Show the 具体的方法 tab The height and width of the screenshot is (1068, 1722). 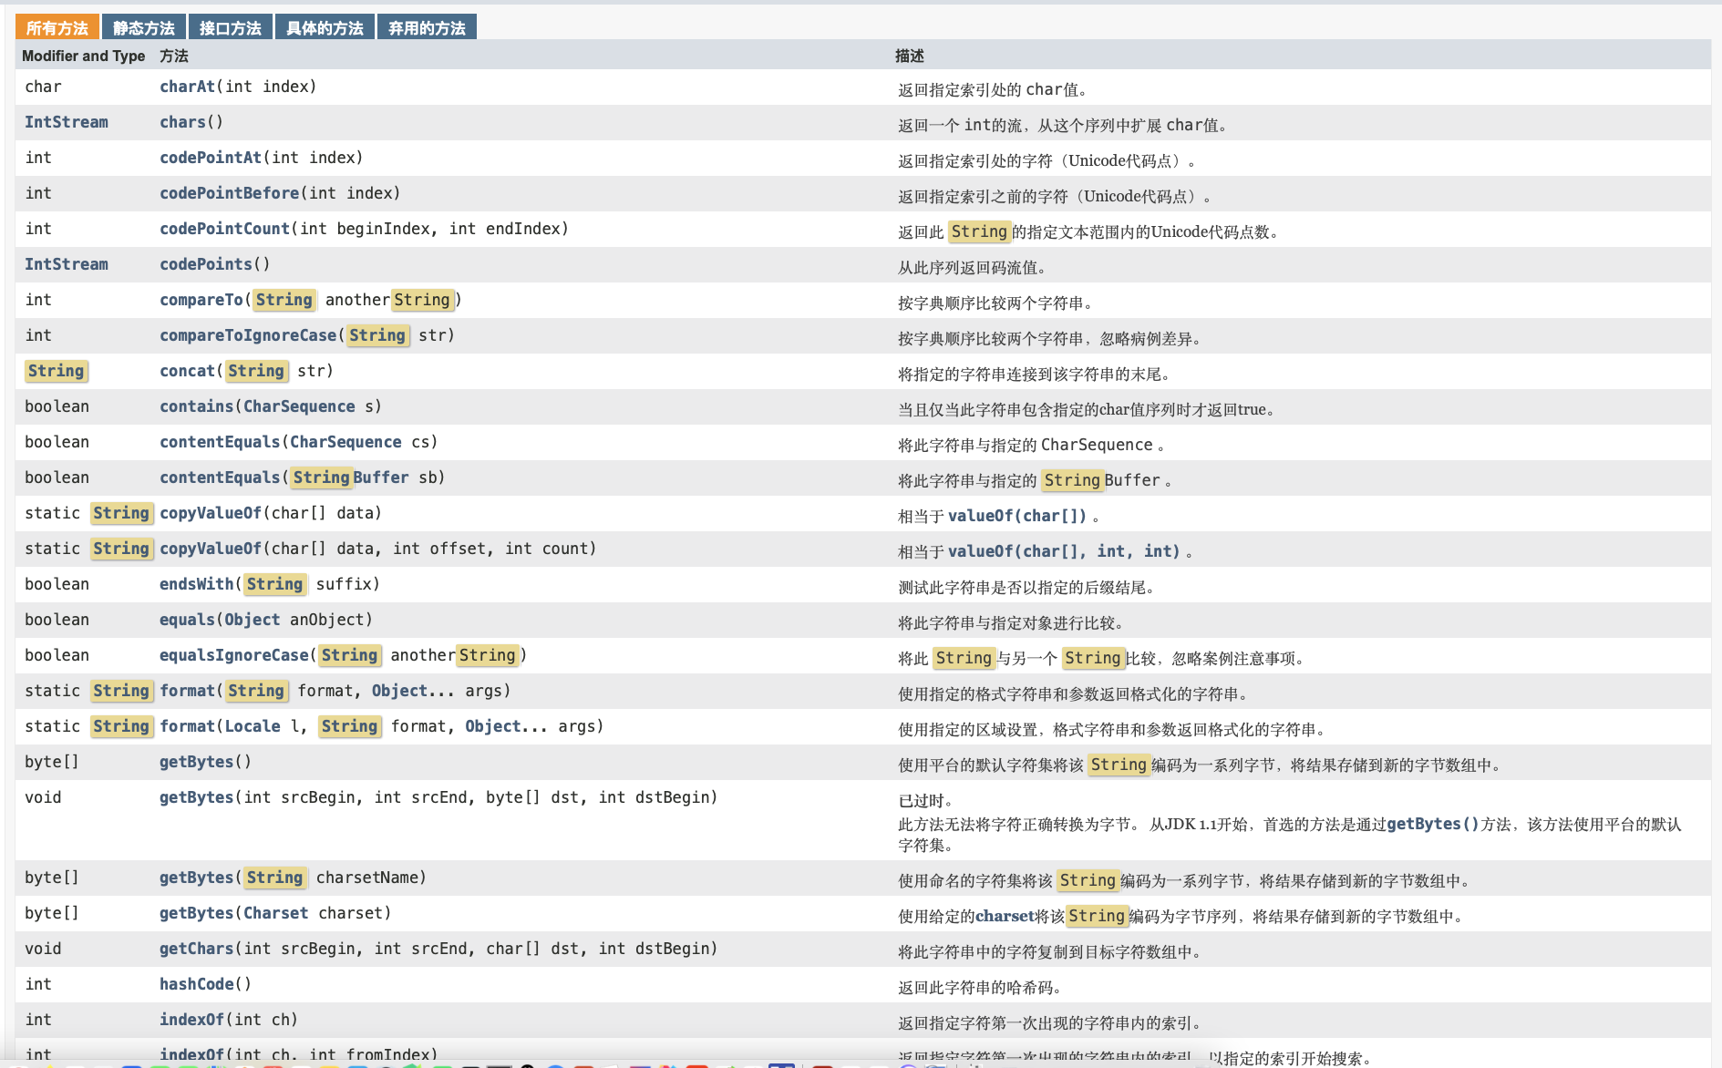pos(325,27)
